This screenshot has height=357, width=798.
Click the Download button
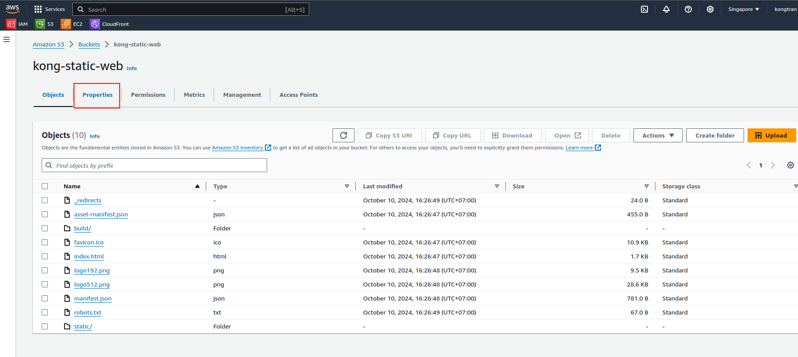pos(513,135)
